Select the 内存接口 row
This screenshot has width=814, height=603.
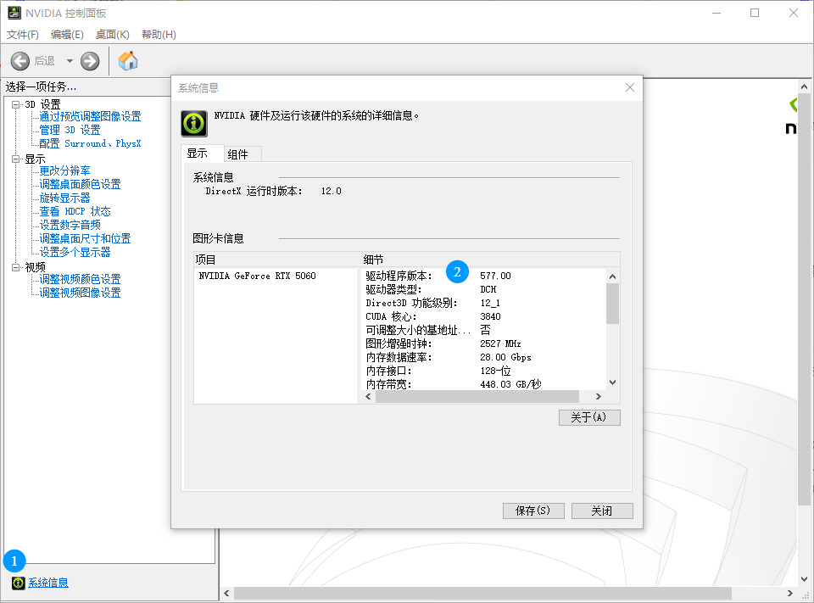(482, 371)
